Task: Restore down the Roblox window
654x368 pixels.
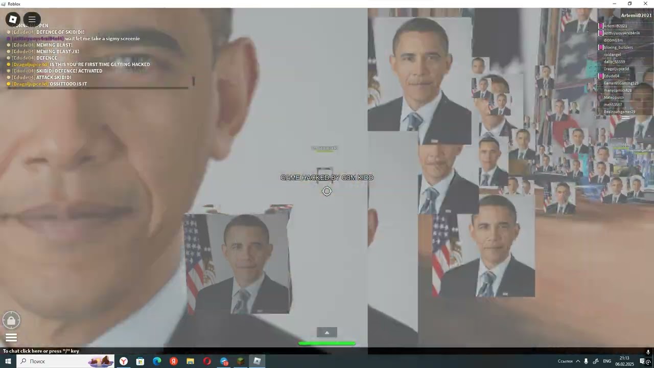Action: pos(629,4)
